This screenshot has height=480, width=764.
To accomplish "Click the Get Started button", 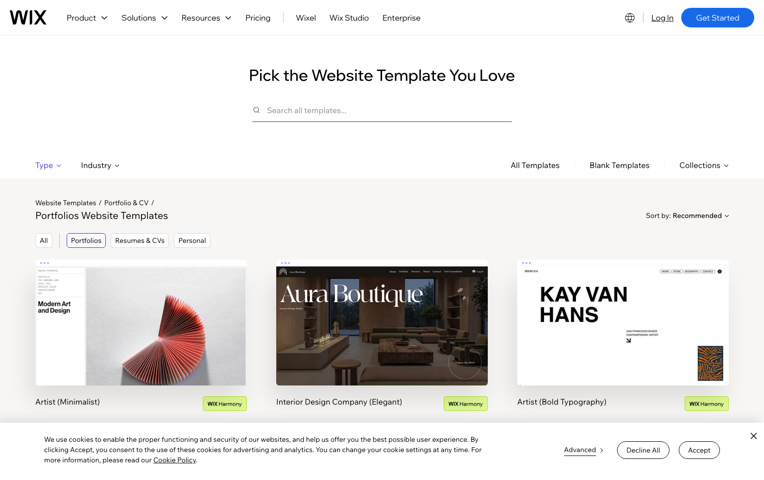I will 717,18.
